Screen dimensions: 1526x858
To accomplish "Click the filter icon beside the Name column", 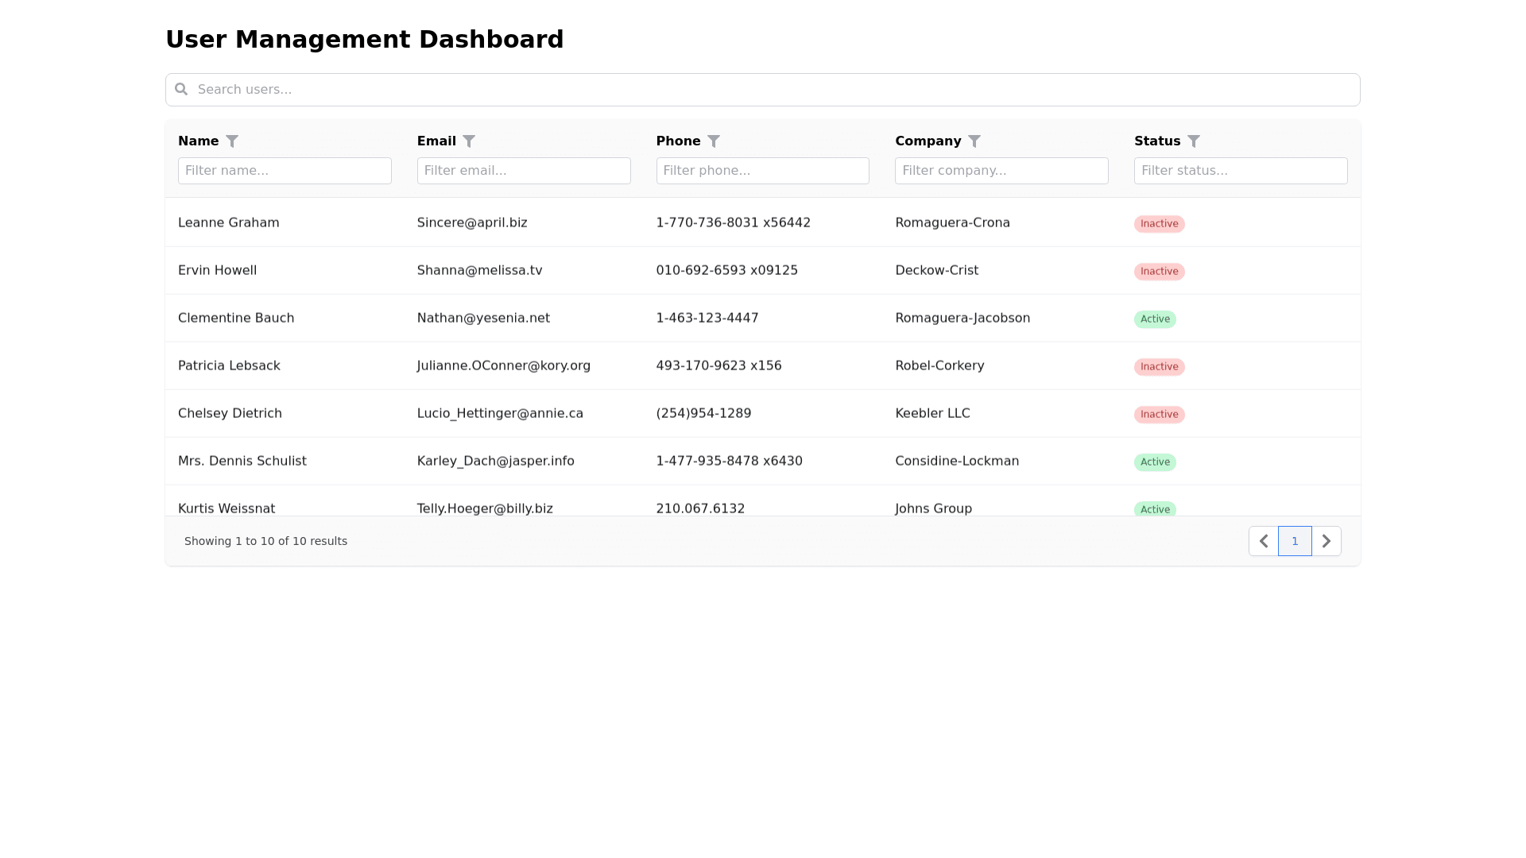I will [233, 141].
